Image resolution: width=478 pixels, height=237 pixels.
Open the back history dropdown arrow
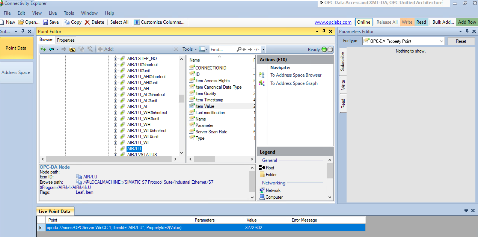[57, 49]
